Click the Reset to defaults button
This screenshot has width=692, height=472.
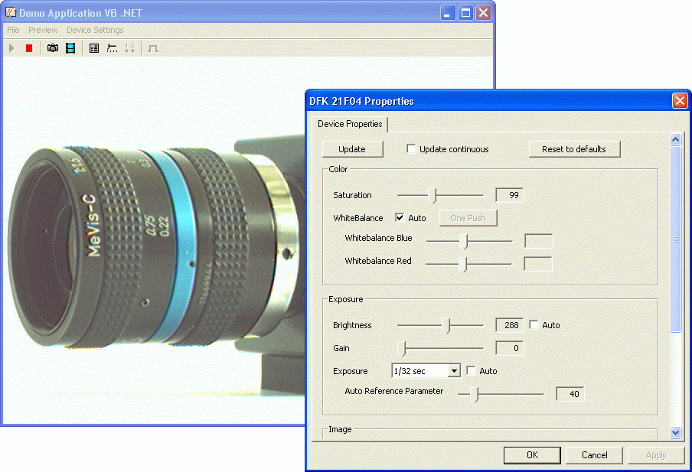(x=573, y=149)
